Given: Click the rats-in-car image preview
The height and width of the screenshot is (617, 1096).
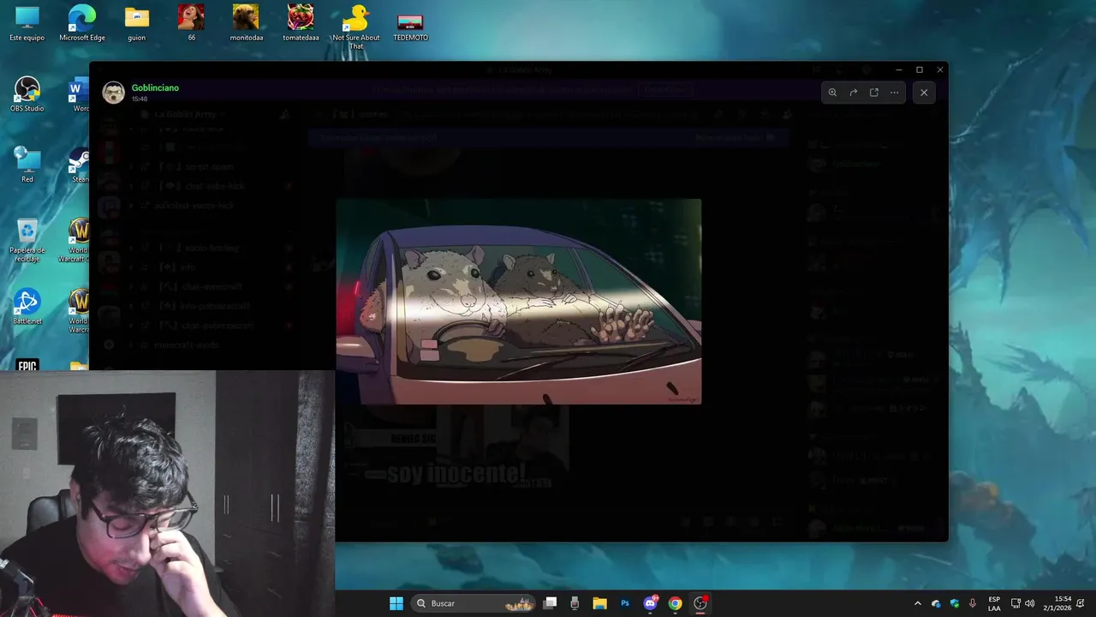Looking at the screenshot, I should [x=518, y=302].
